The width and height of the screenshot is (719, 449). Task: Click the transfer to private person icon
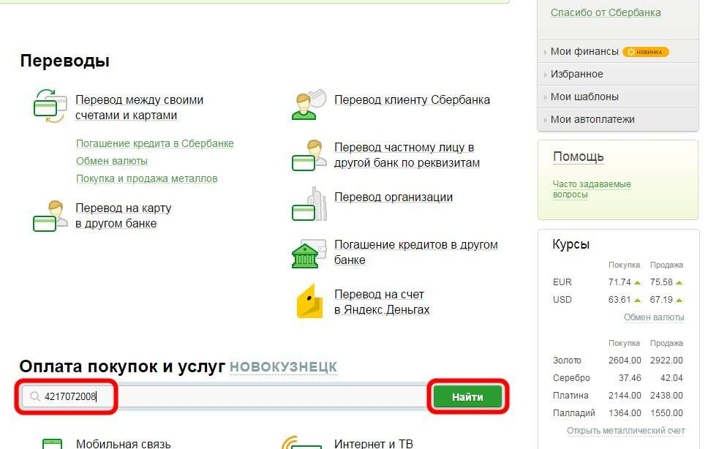pyautogui.click(x=309, y=155)
